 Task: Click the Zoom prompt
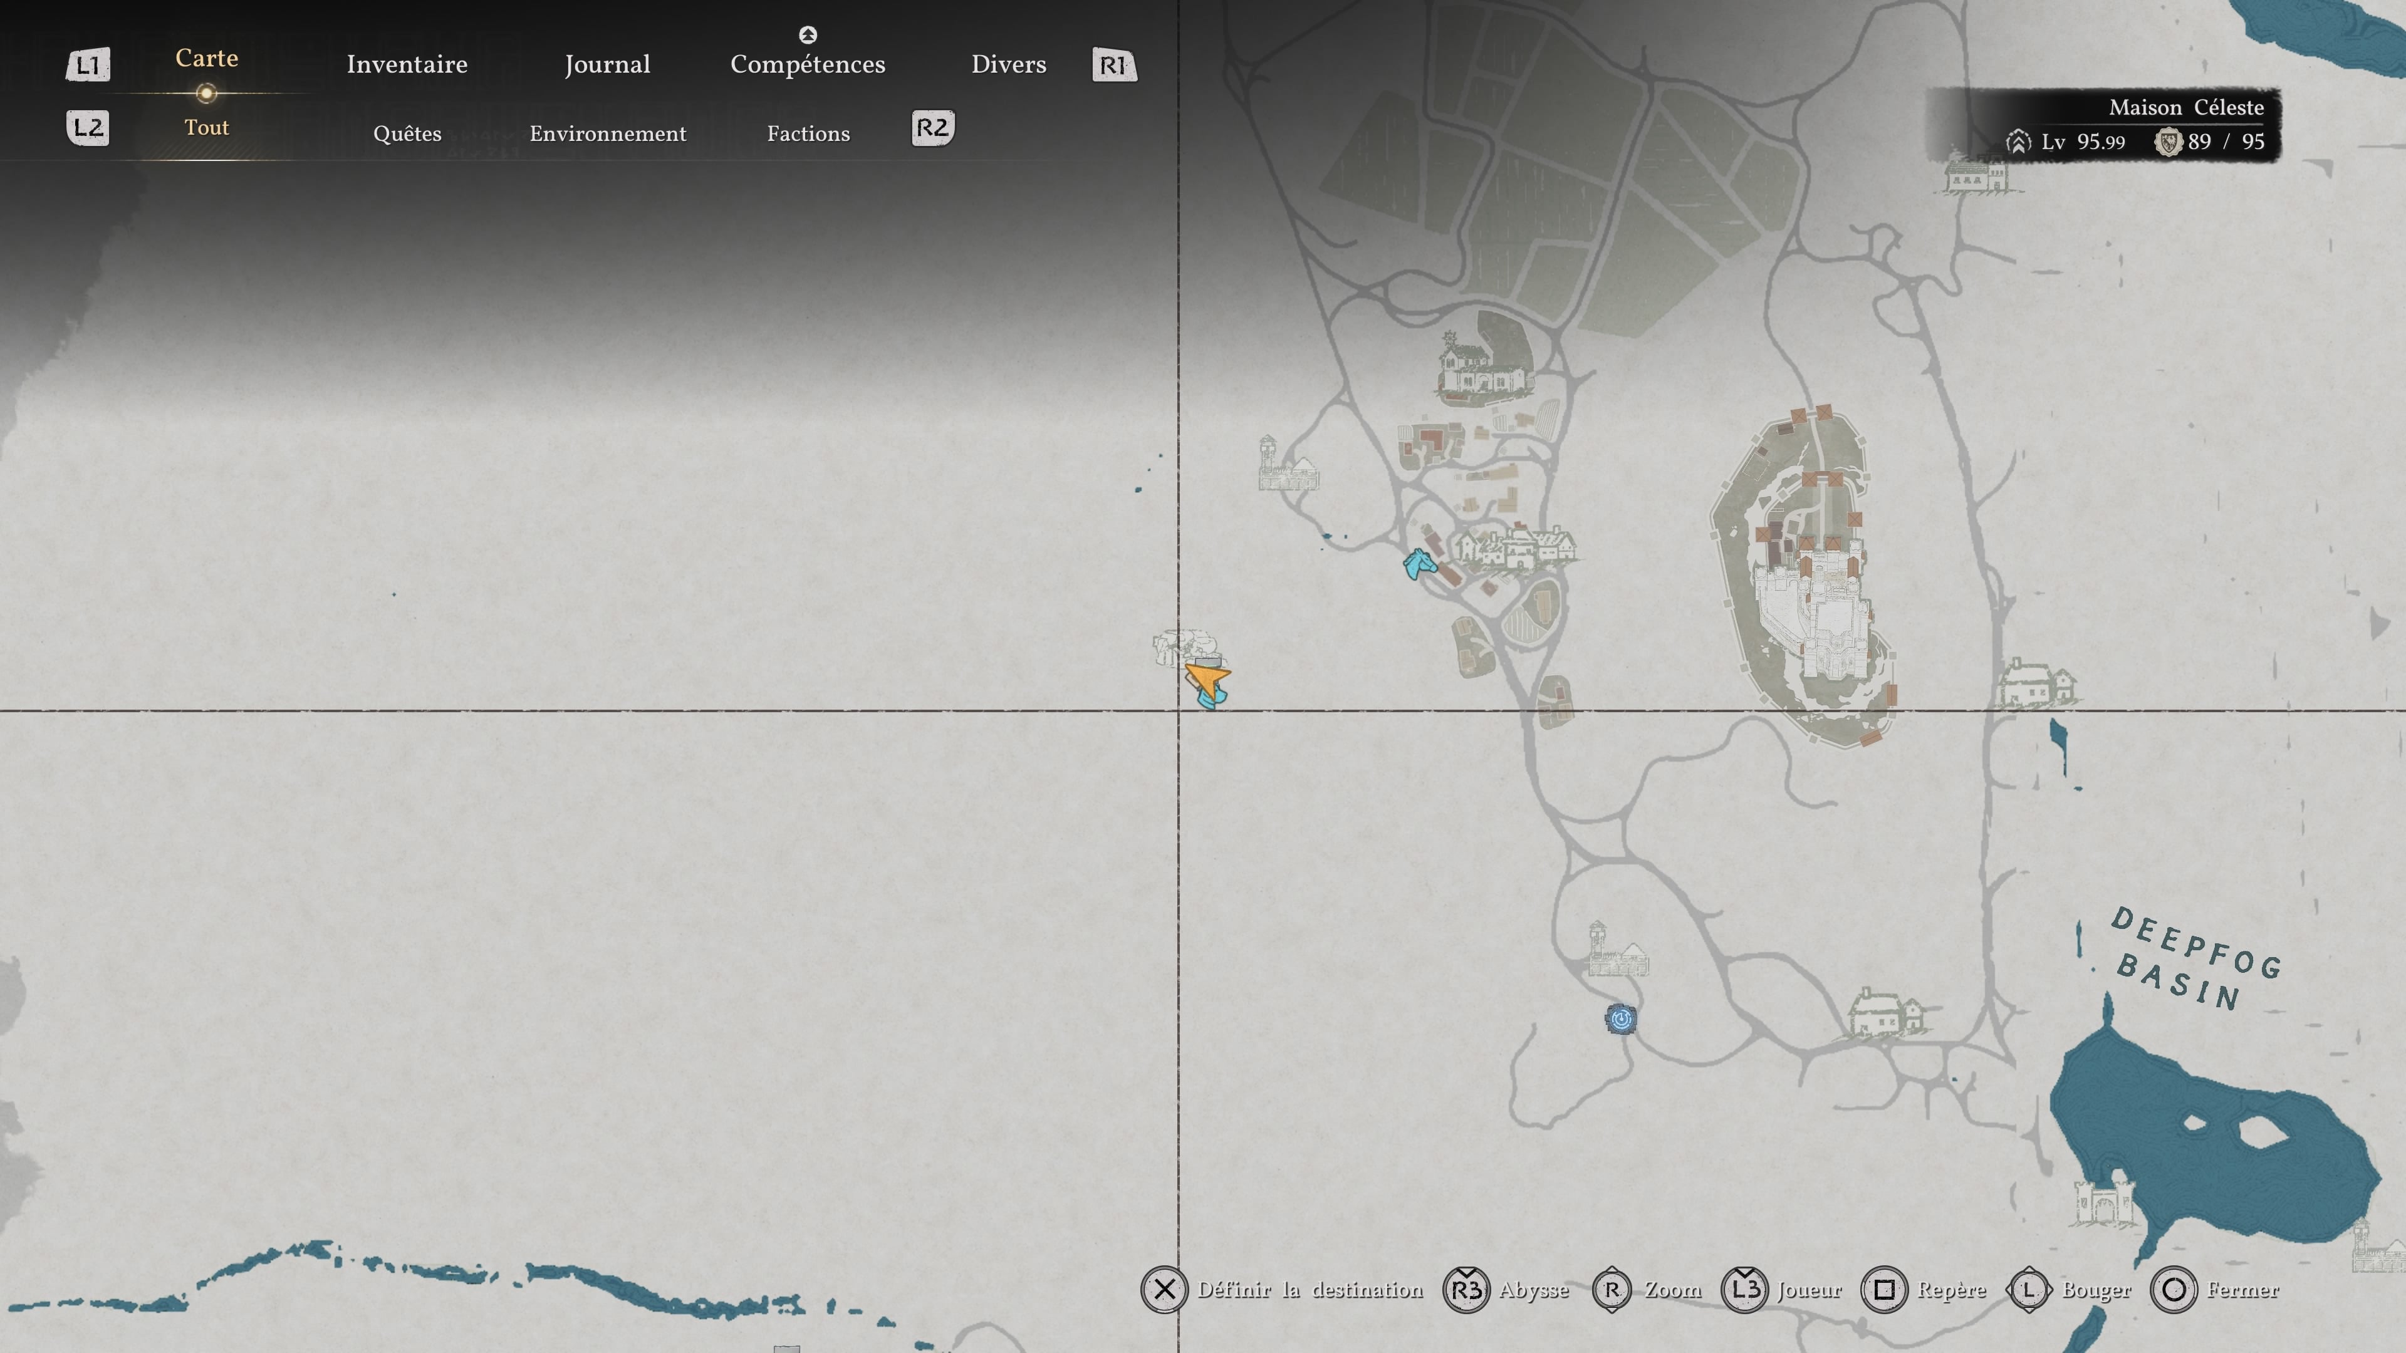pyautogui.click(x=1648, y=1290)
